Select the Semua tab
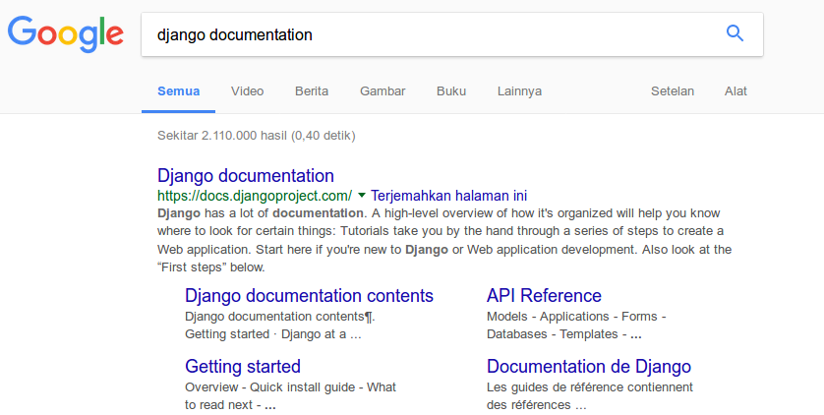Screen dimensions: 824x415 (x=178, y=91)
